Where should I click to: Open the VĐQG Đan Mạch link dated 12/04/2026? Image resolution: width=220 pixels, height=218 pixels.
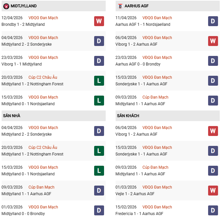coord(43,18)
